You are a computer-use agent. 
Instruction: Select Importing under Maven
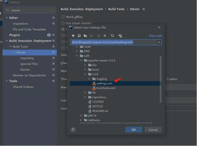27,58
